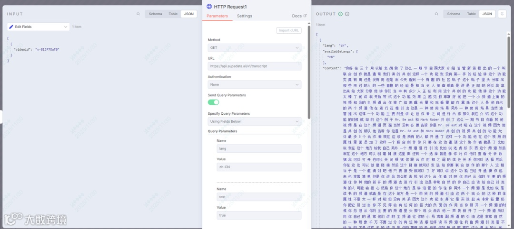Click the parameters panel vertical scrollbar
This screenshot has width=514, height=229.
(308, 72)
